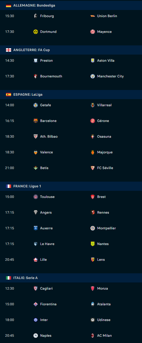Click the Dortmund club crest

coord(36,32)
